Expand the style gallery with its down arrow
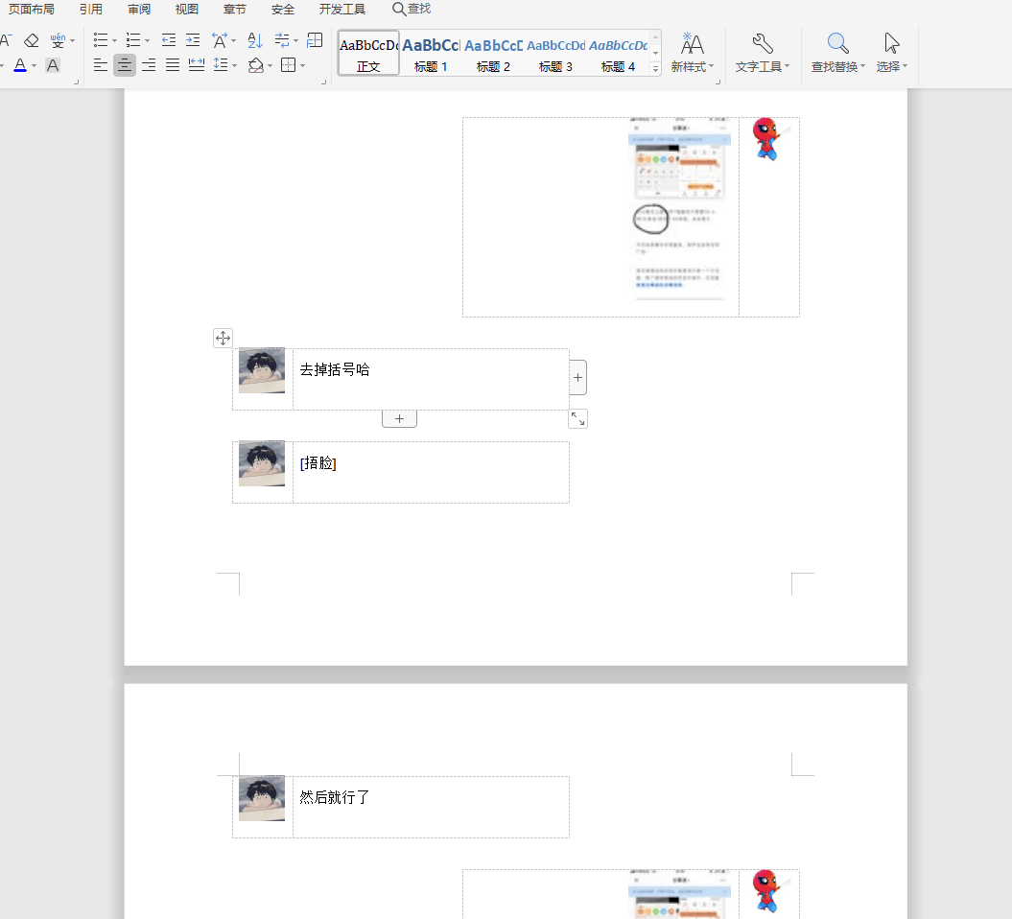The width and height of the screenshot is (1012, 919). [x=655, y=67]
